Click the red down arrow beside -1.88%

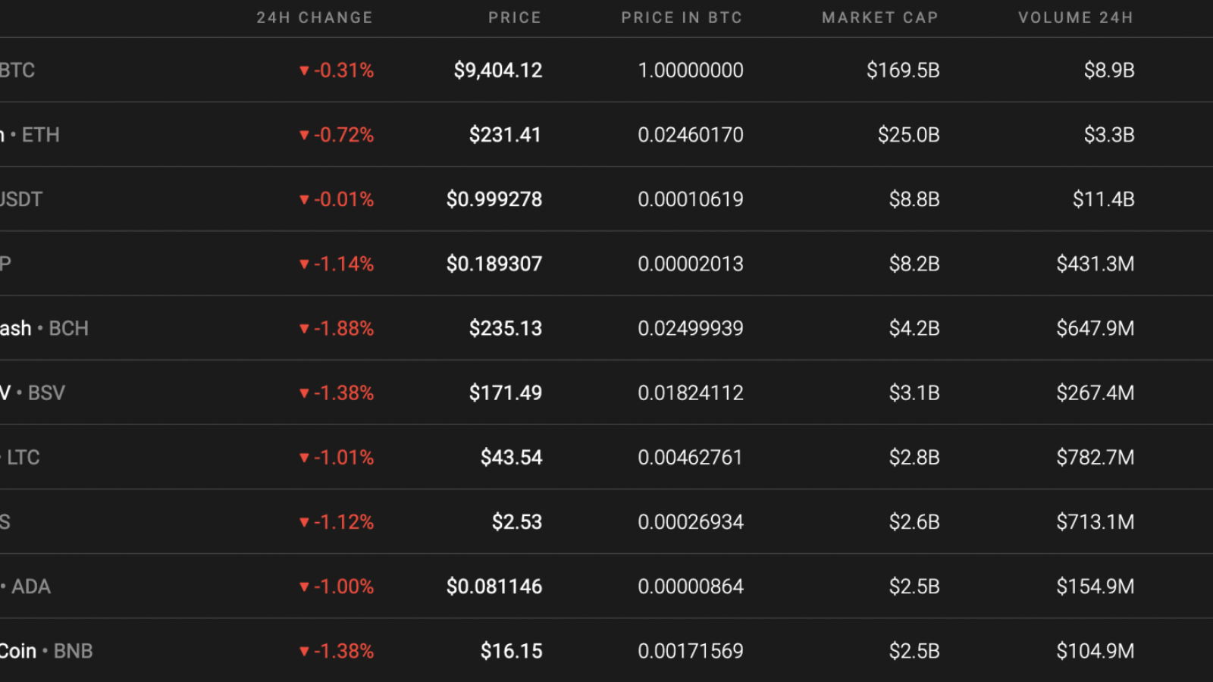click(x=304, y=329)
